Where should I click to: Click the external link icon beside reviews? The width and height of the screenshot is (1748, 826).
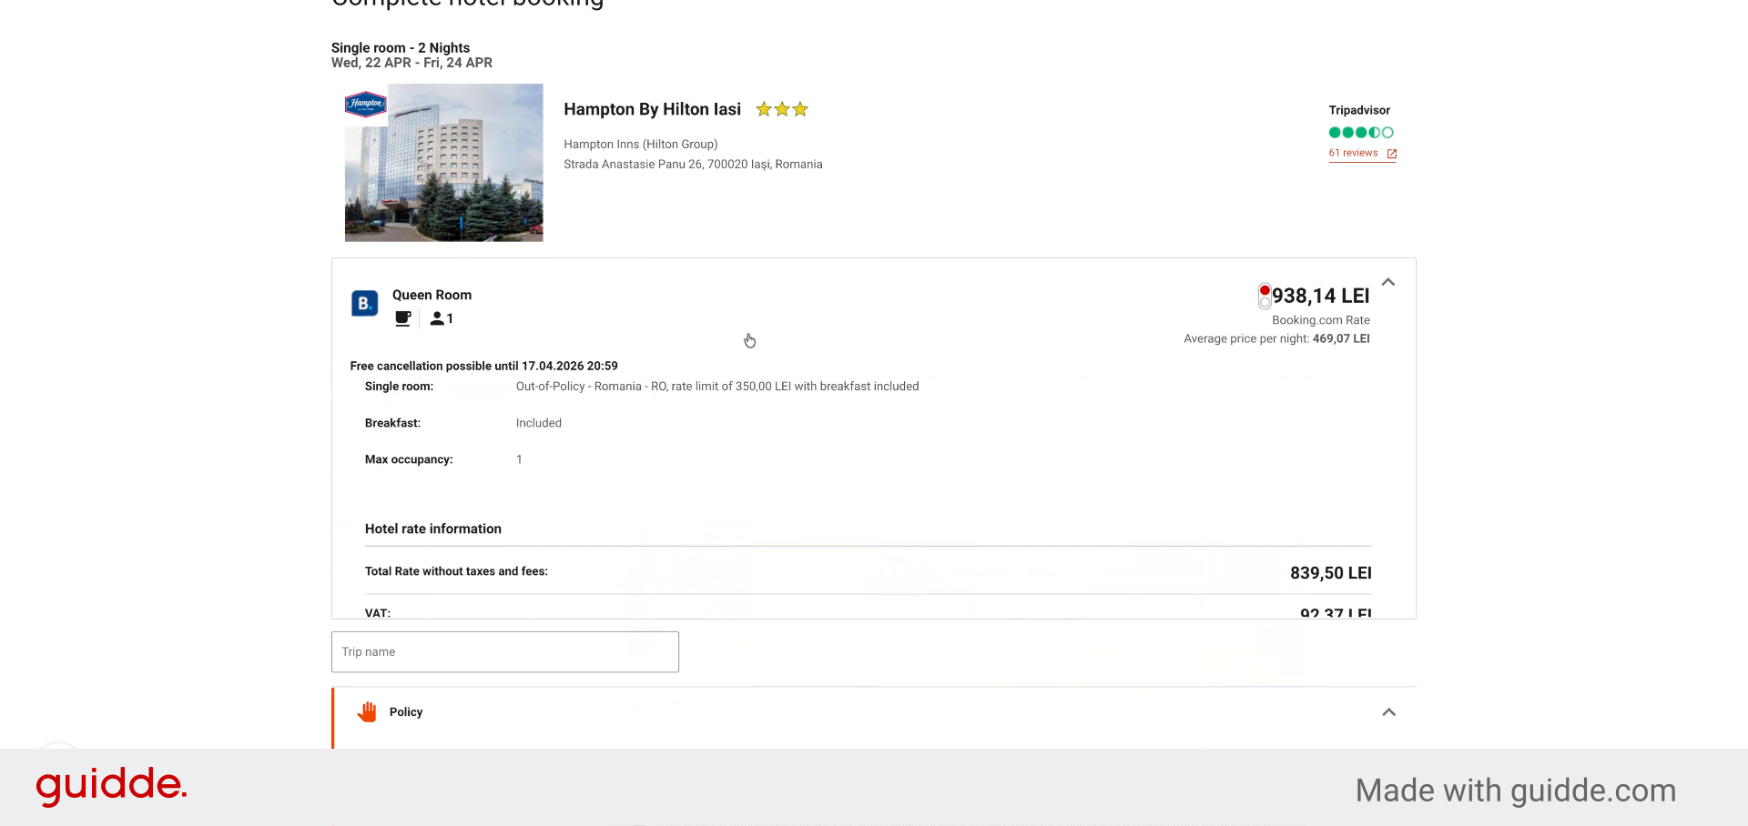tap(1391, 154)
